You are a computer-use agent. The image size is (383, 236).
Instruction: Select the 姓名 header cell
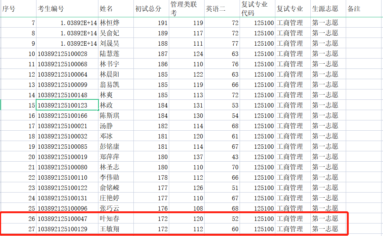tap(116, 9)
